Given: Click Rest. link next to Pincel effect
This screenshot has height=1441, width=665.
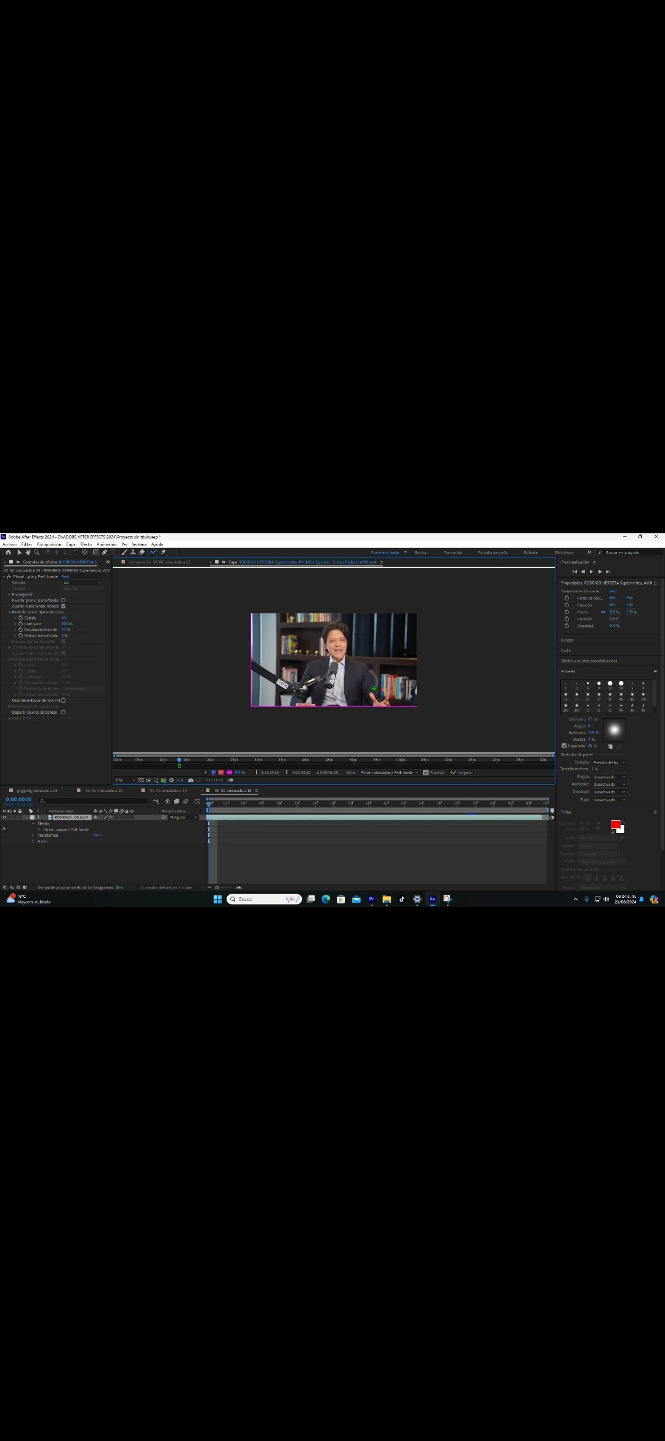Looking at the screenshot, I should click(x=65, y=577).
